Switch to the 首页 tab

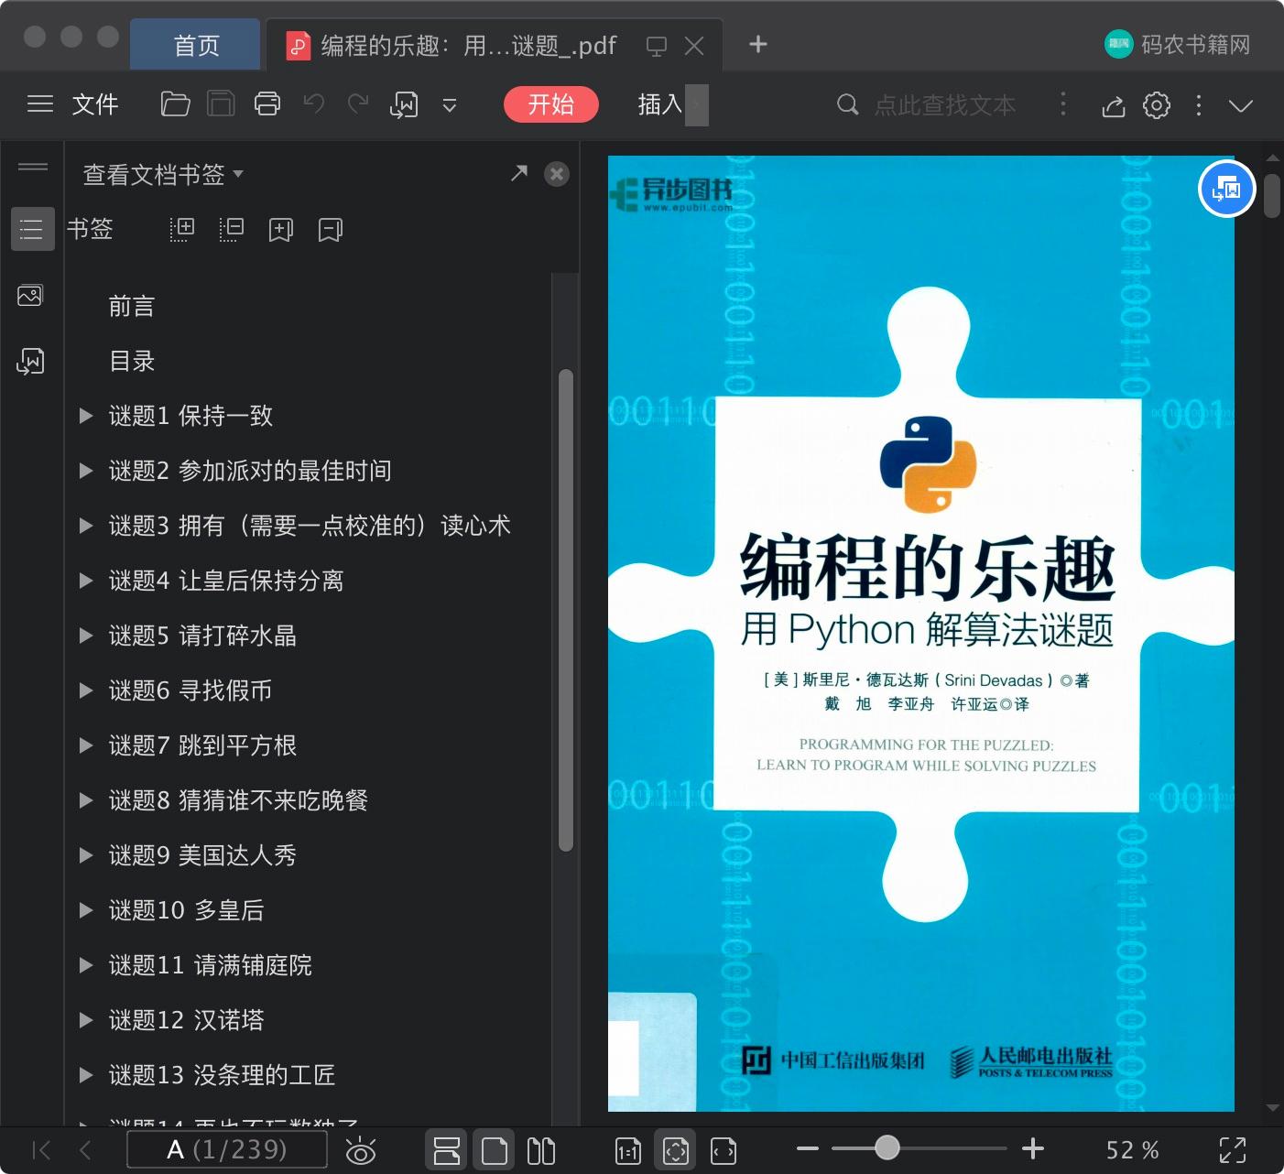pyautogui.click(x=196, y=45)
